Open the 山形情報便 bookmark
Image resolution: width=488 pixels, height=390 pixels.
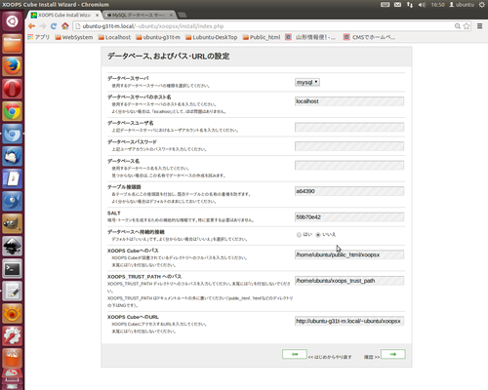pos(310,37)
